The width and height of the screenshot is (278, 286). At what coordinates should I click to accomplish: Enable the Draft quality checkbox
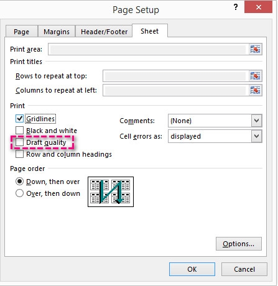(x=19, y=142)
